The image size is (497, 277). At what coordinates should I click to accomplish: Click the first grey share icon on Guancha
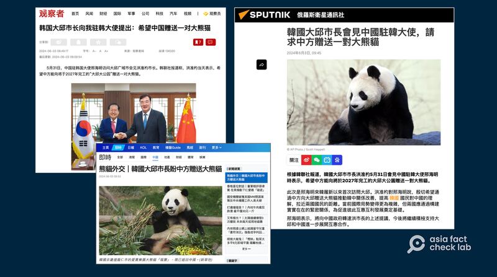tap(59, 42)
